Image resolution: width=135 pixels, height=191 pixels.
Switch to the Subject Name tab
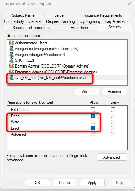tap(23, 15)
